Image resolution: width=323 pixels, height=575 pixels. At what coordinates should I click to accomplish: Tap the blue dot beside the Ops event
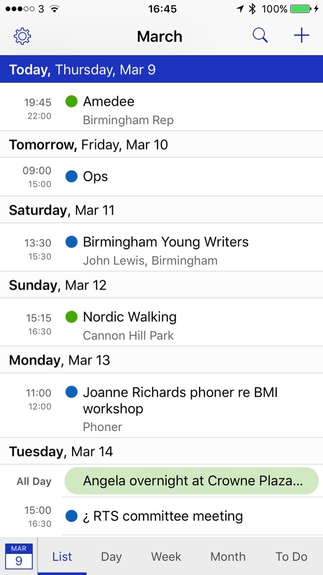click(71, 177)
